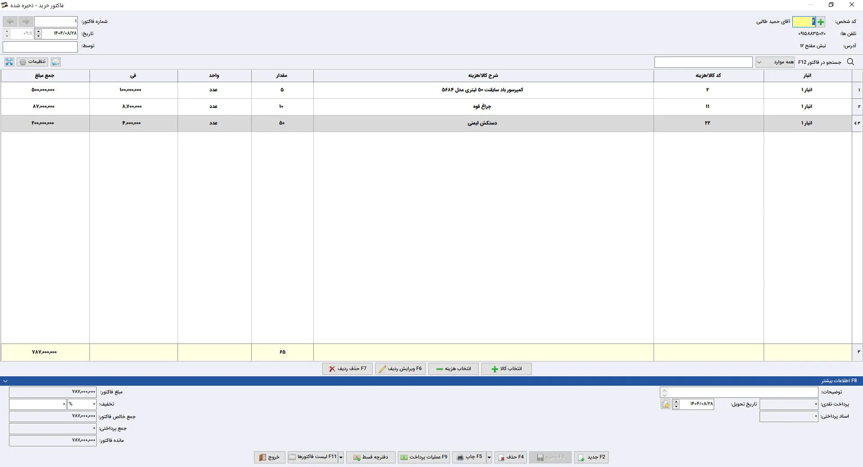Click the جمع مبلغ column header
Viewport: 863px width, 467px height.
click(x=45, y=75)
